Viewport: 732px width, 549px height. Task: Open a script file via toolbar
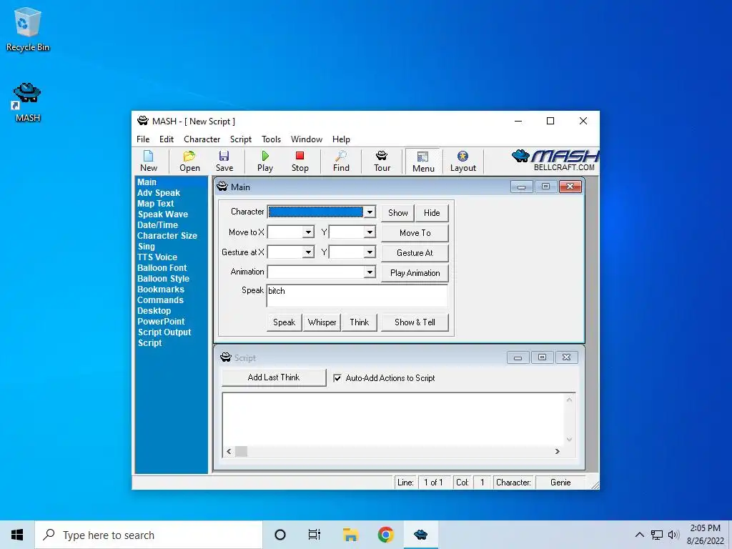tap(189, 161)
